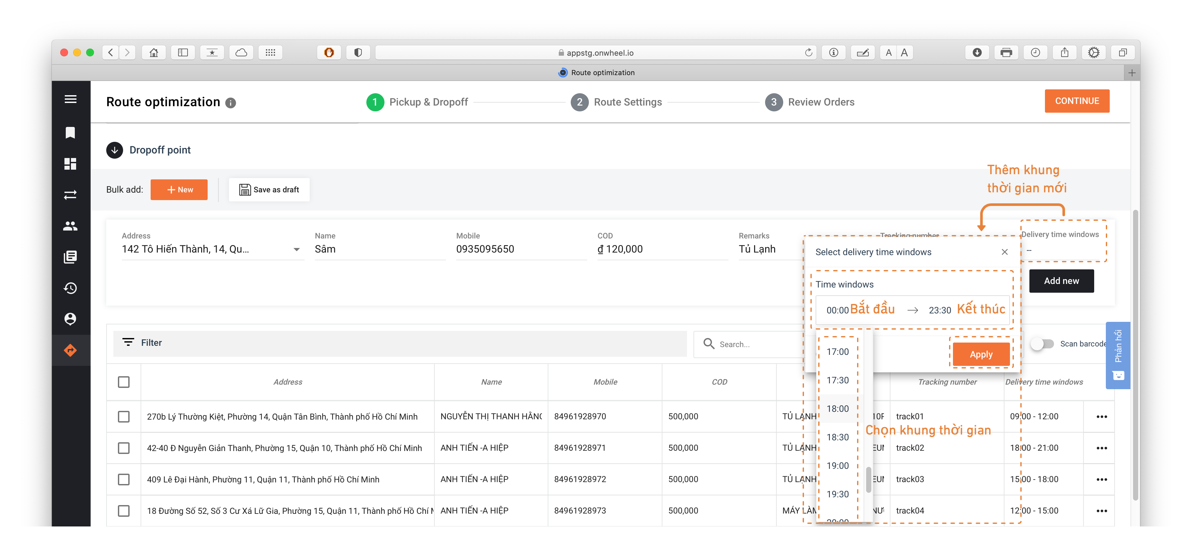Click the Apply button in time window
1192x542 pixels.
click(981, 354)
